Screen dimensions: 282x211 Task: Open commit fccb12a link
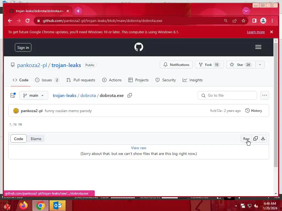point(216,111)
